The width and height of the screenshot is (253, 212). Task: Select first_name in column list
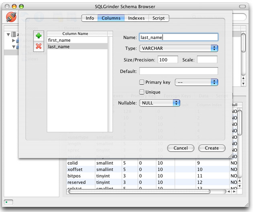click(77, 40)
